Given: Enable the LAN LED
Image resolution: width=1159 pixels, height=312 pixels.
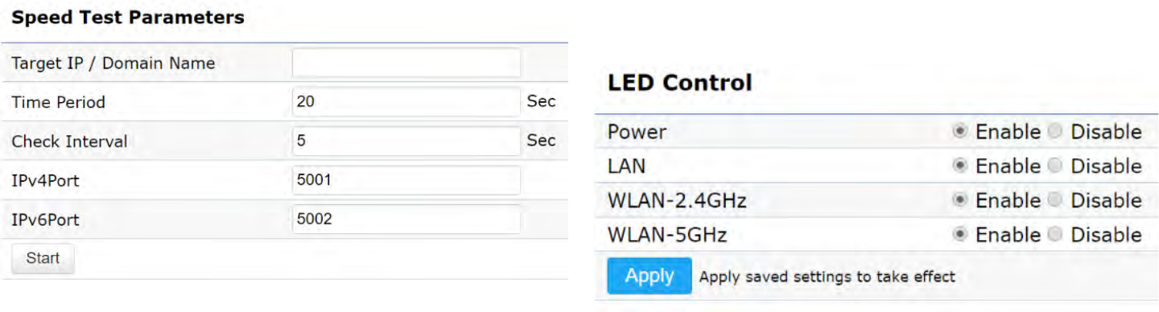Looking at the screenshot, I should tap(959, 166).
